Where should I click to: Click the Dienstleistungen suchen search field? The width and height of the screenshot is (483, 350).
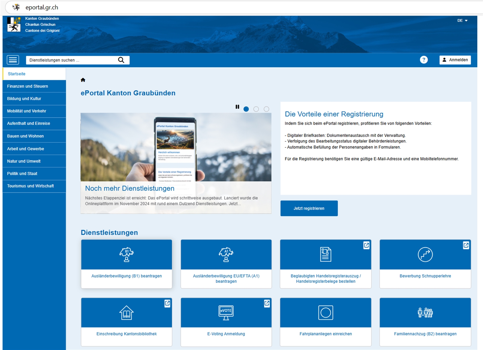click(72, 60)
